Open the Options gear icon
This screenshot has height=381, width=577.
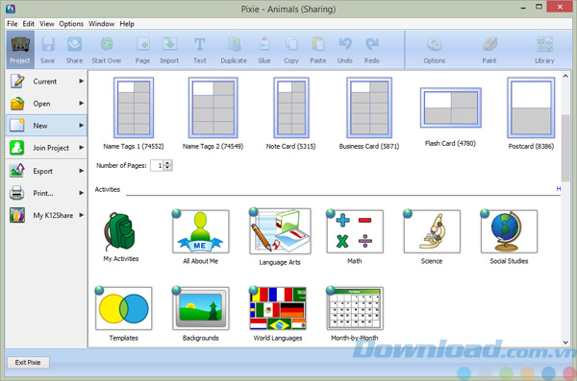(435, 50)
